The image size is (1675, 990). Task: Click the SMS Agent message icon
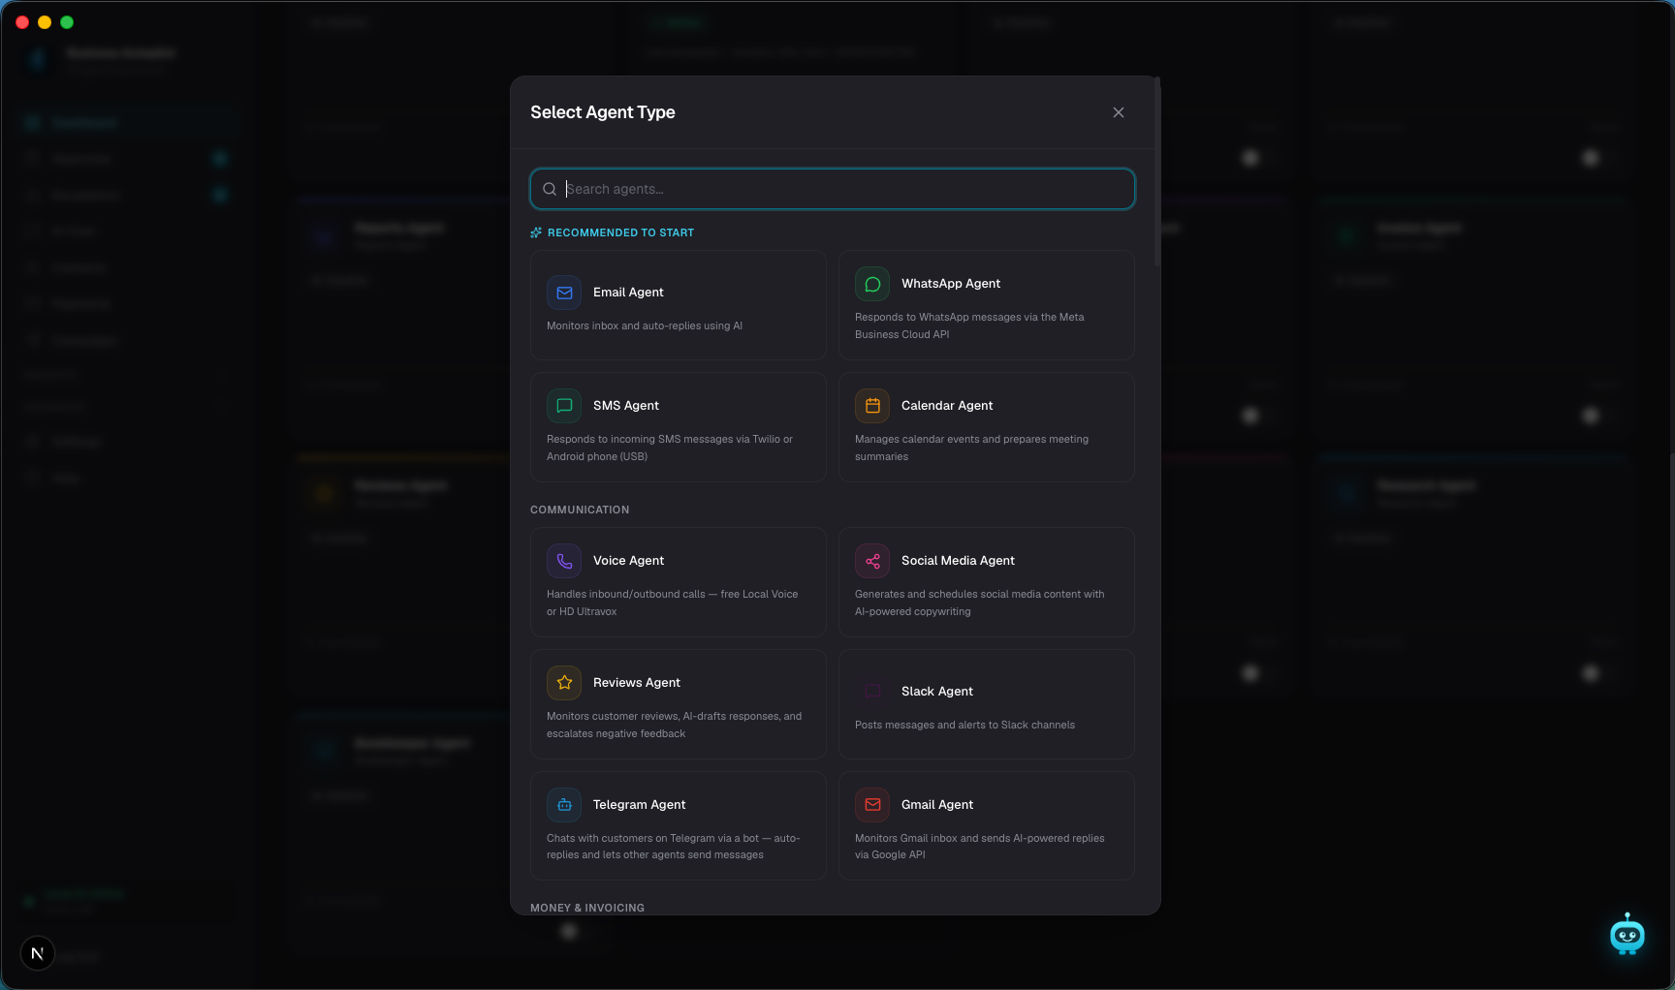(564, 406)
